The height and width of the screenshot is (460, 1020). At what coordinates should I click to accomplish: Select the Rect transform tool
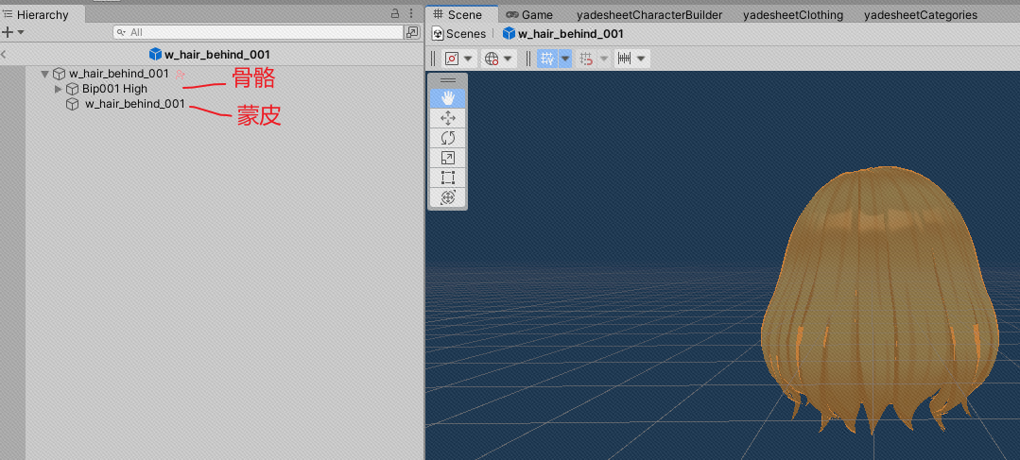tap(447, 178)
